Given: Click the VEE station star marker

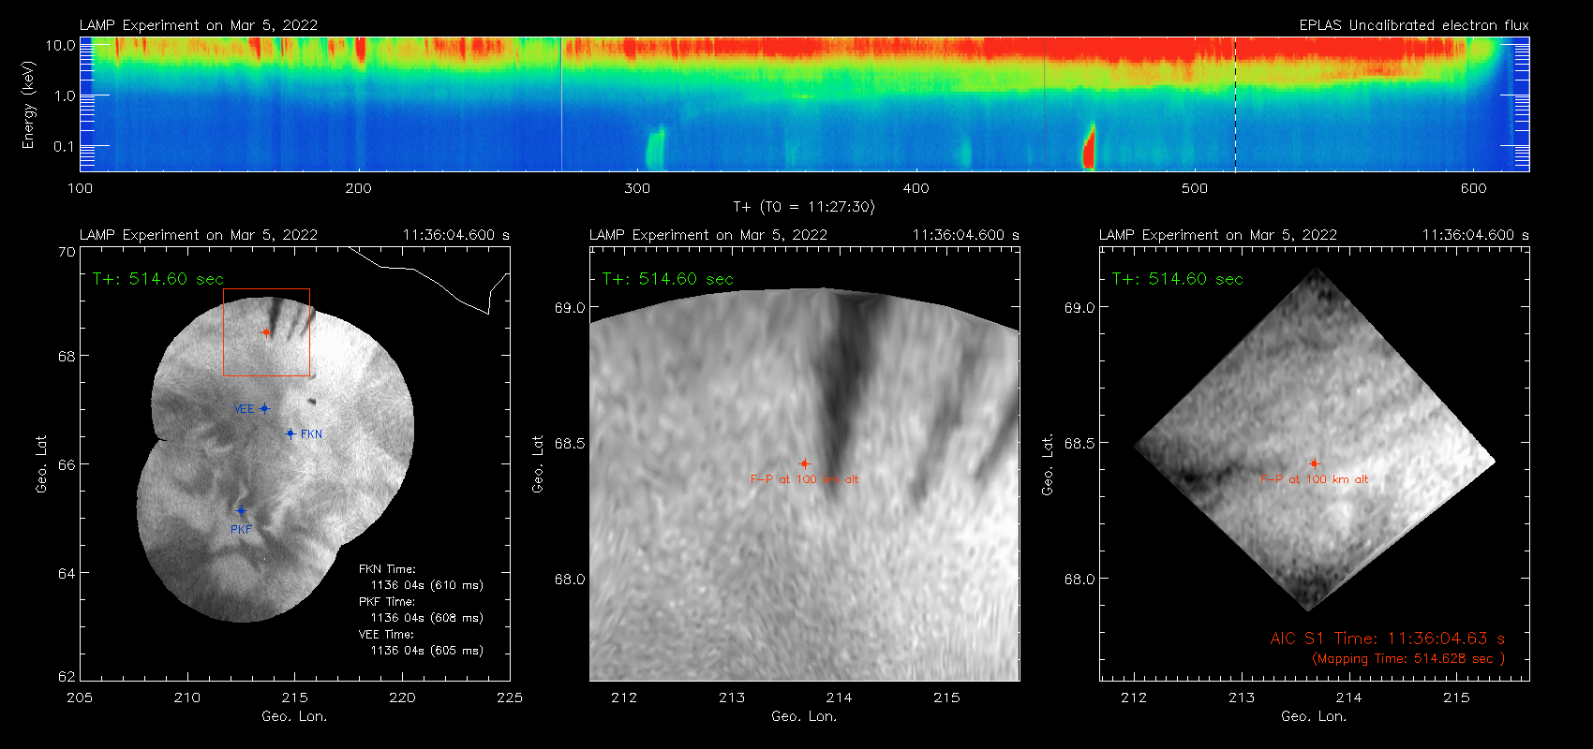Looking at the screenshot, I should tap(265, 408).
